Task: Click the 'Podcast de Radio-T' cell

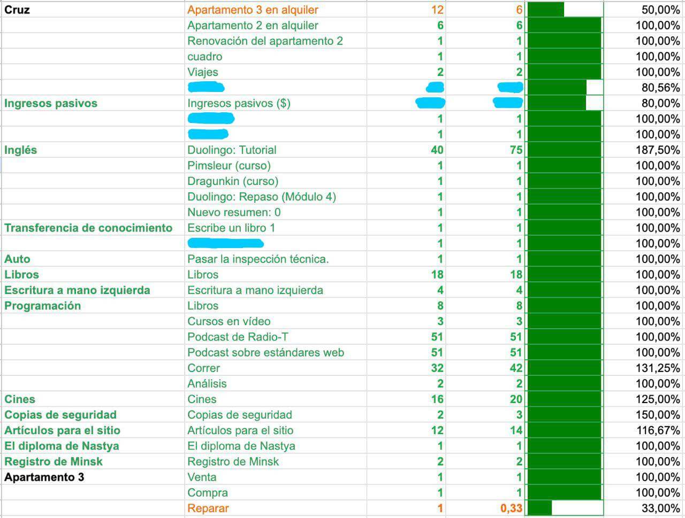Action: click(276, 337)
